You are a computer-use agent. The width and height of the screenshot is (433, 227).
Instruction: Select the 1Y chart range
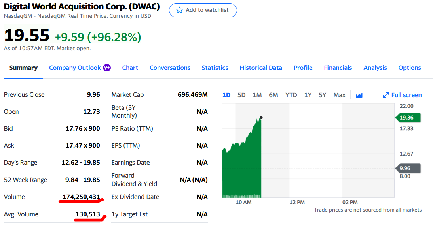coord(308,95)
